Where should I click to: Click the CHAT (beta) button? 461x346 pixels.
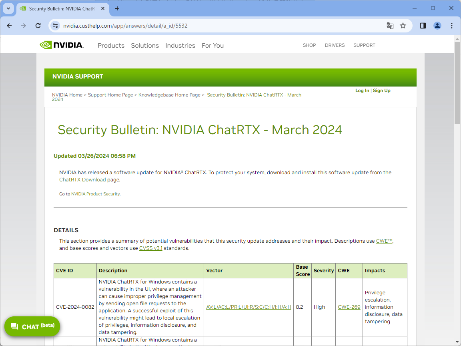tap(32, 326)
